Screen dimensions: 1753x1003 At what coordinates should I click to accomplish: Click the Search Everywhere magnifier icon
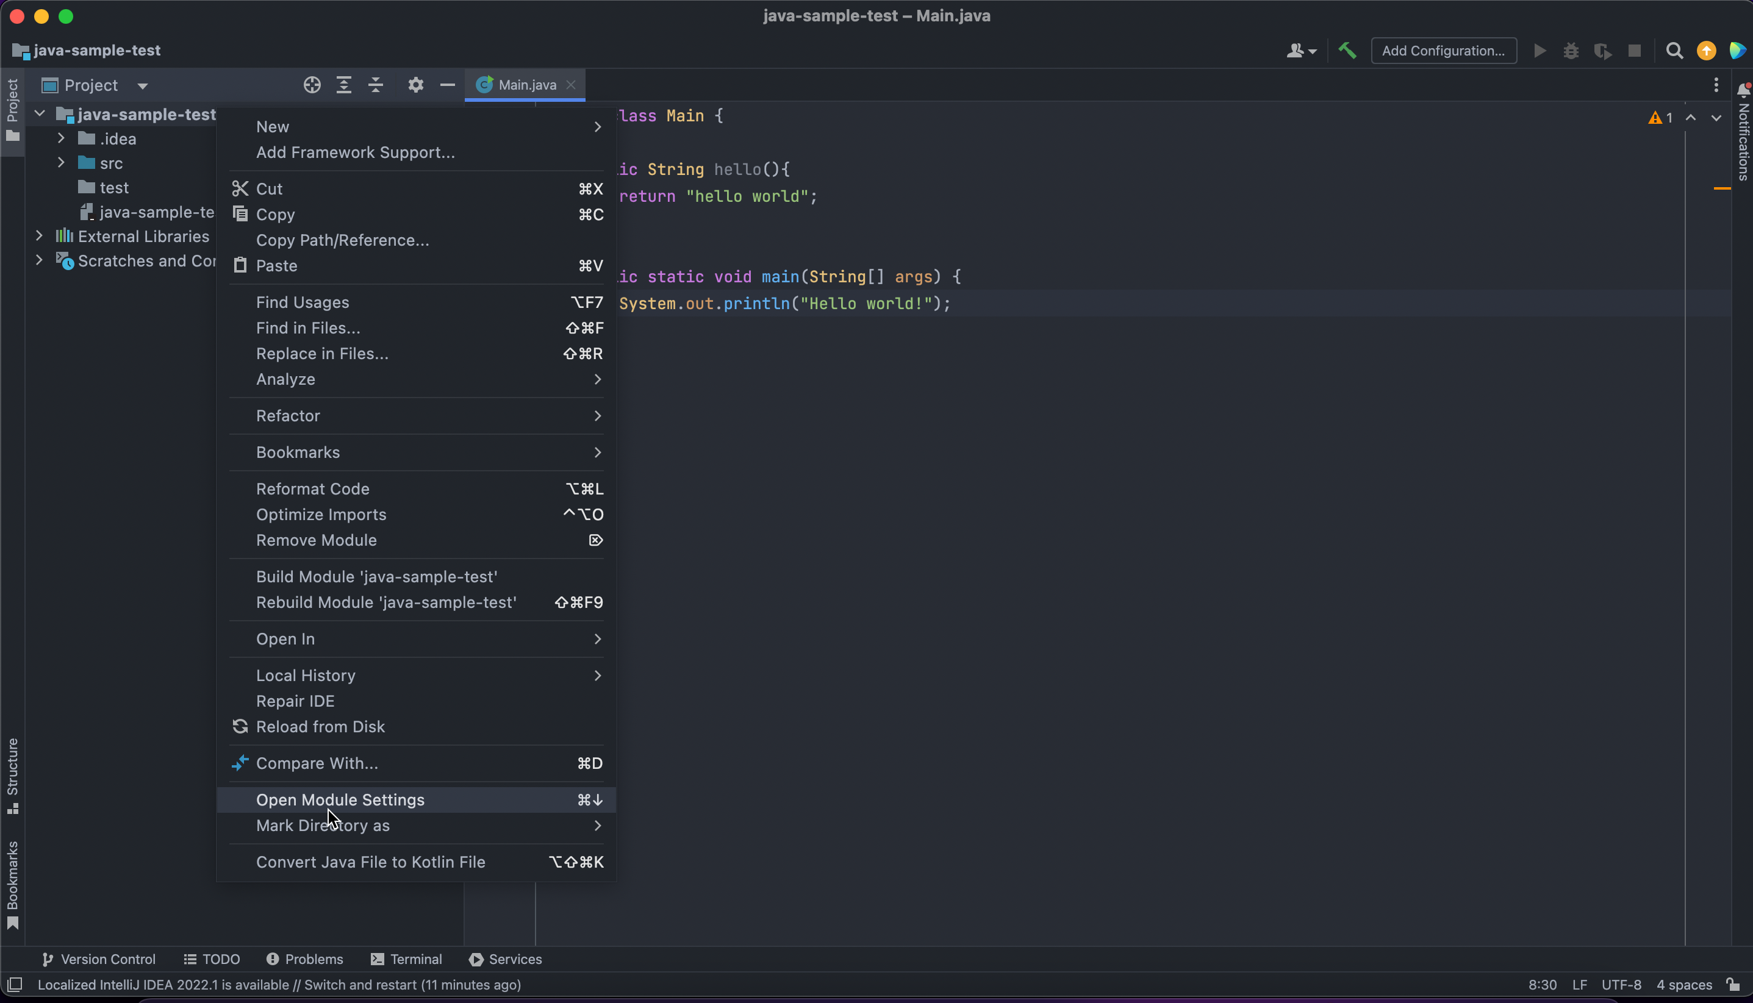tap(1674, 50)
